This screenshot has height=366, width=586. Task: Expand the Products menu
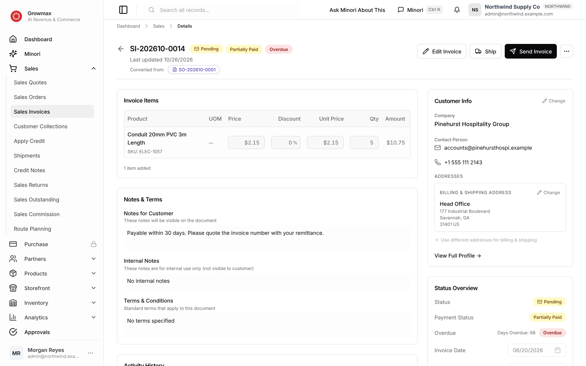pos(94,274)
